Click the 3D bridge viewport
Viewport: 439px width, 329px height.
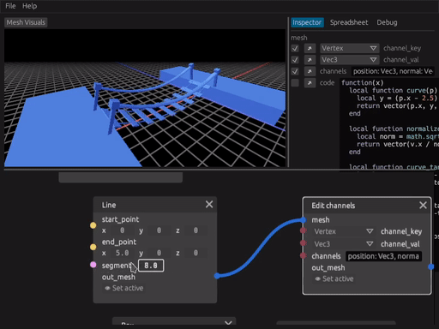click(x=145, y=98)
